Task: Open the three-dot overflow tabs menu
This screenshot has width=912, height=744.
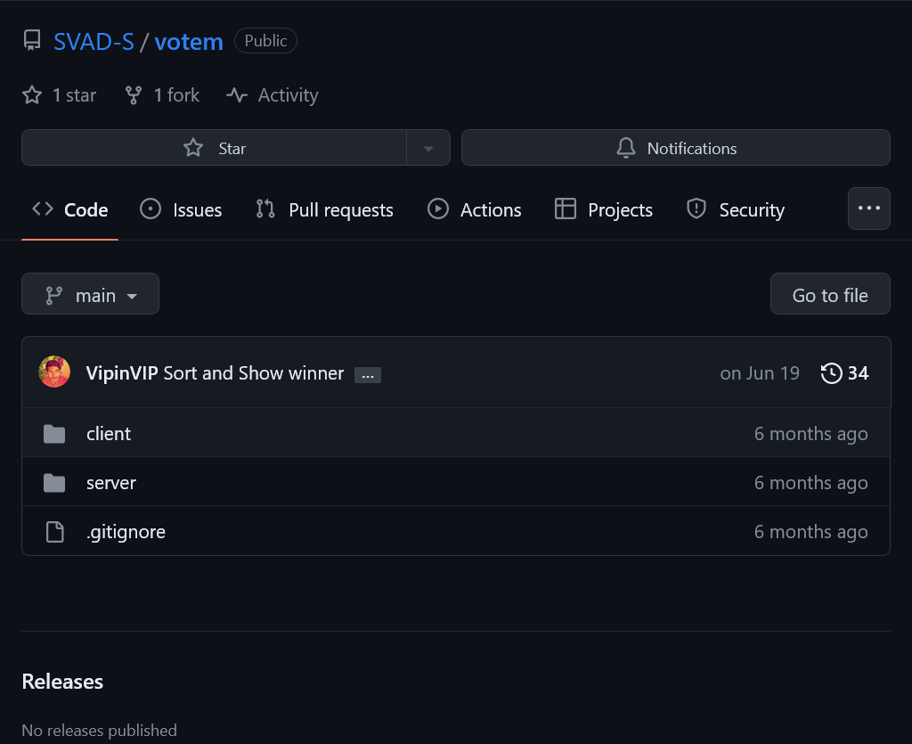Action: coord(869,208)
